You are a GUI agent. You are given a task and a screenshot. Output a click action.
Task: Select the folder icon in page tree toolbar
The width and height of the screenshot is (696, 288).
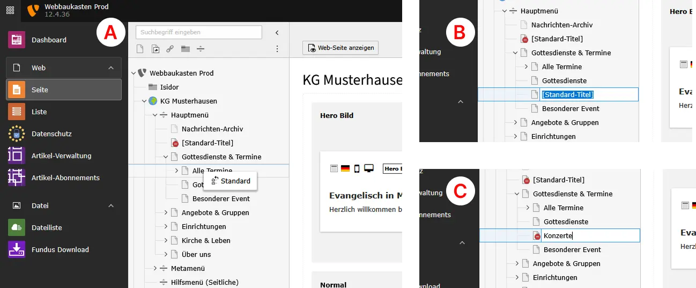point(185,49)
